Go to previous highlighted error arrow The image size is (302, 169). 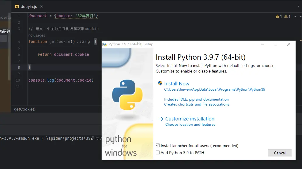click(x=295, y=16)
